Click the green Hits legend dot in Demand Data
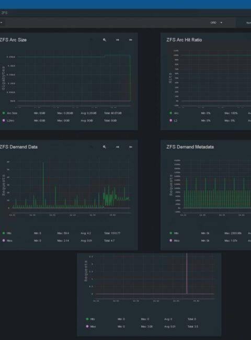 tap(4, 233)
